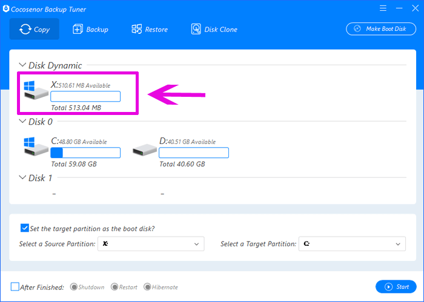
Task: Select the X: drive icon
Action: click(x=36, y=90)
